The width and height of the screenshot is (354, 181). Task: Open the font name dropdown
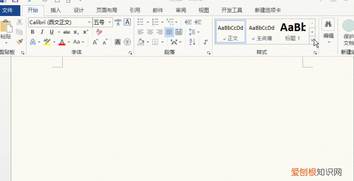click(x=89, y=22)
